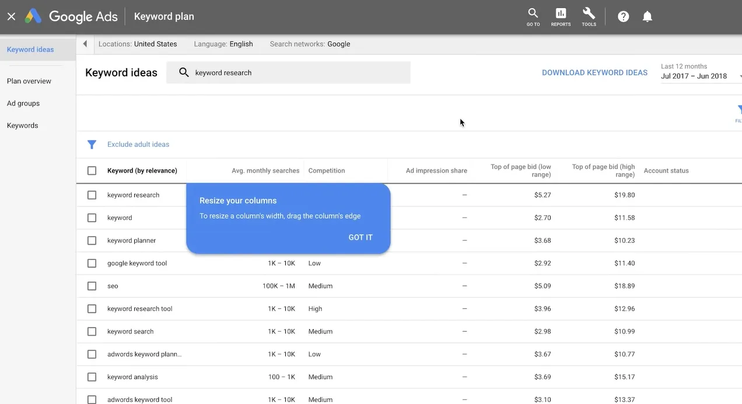Change the Language: English setting

pos(223,44)
